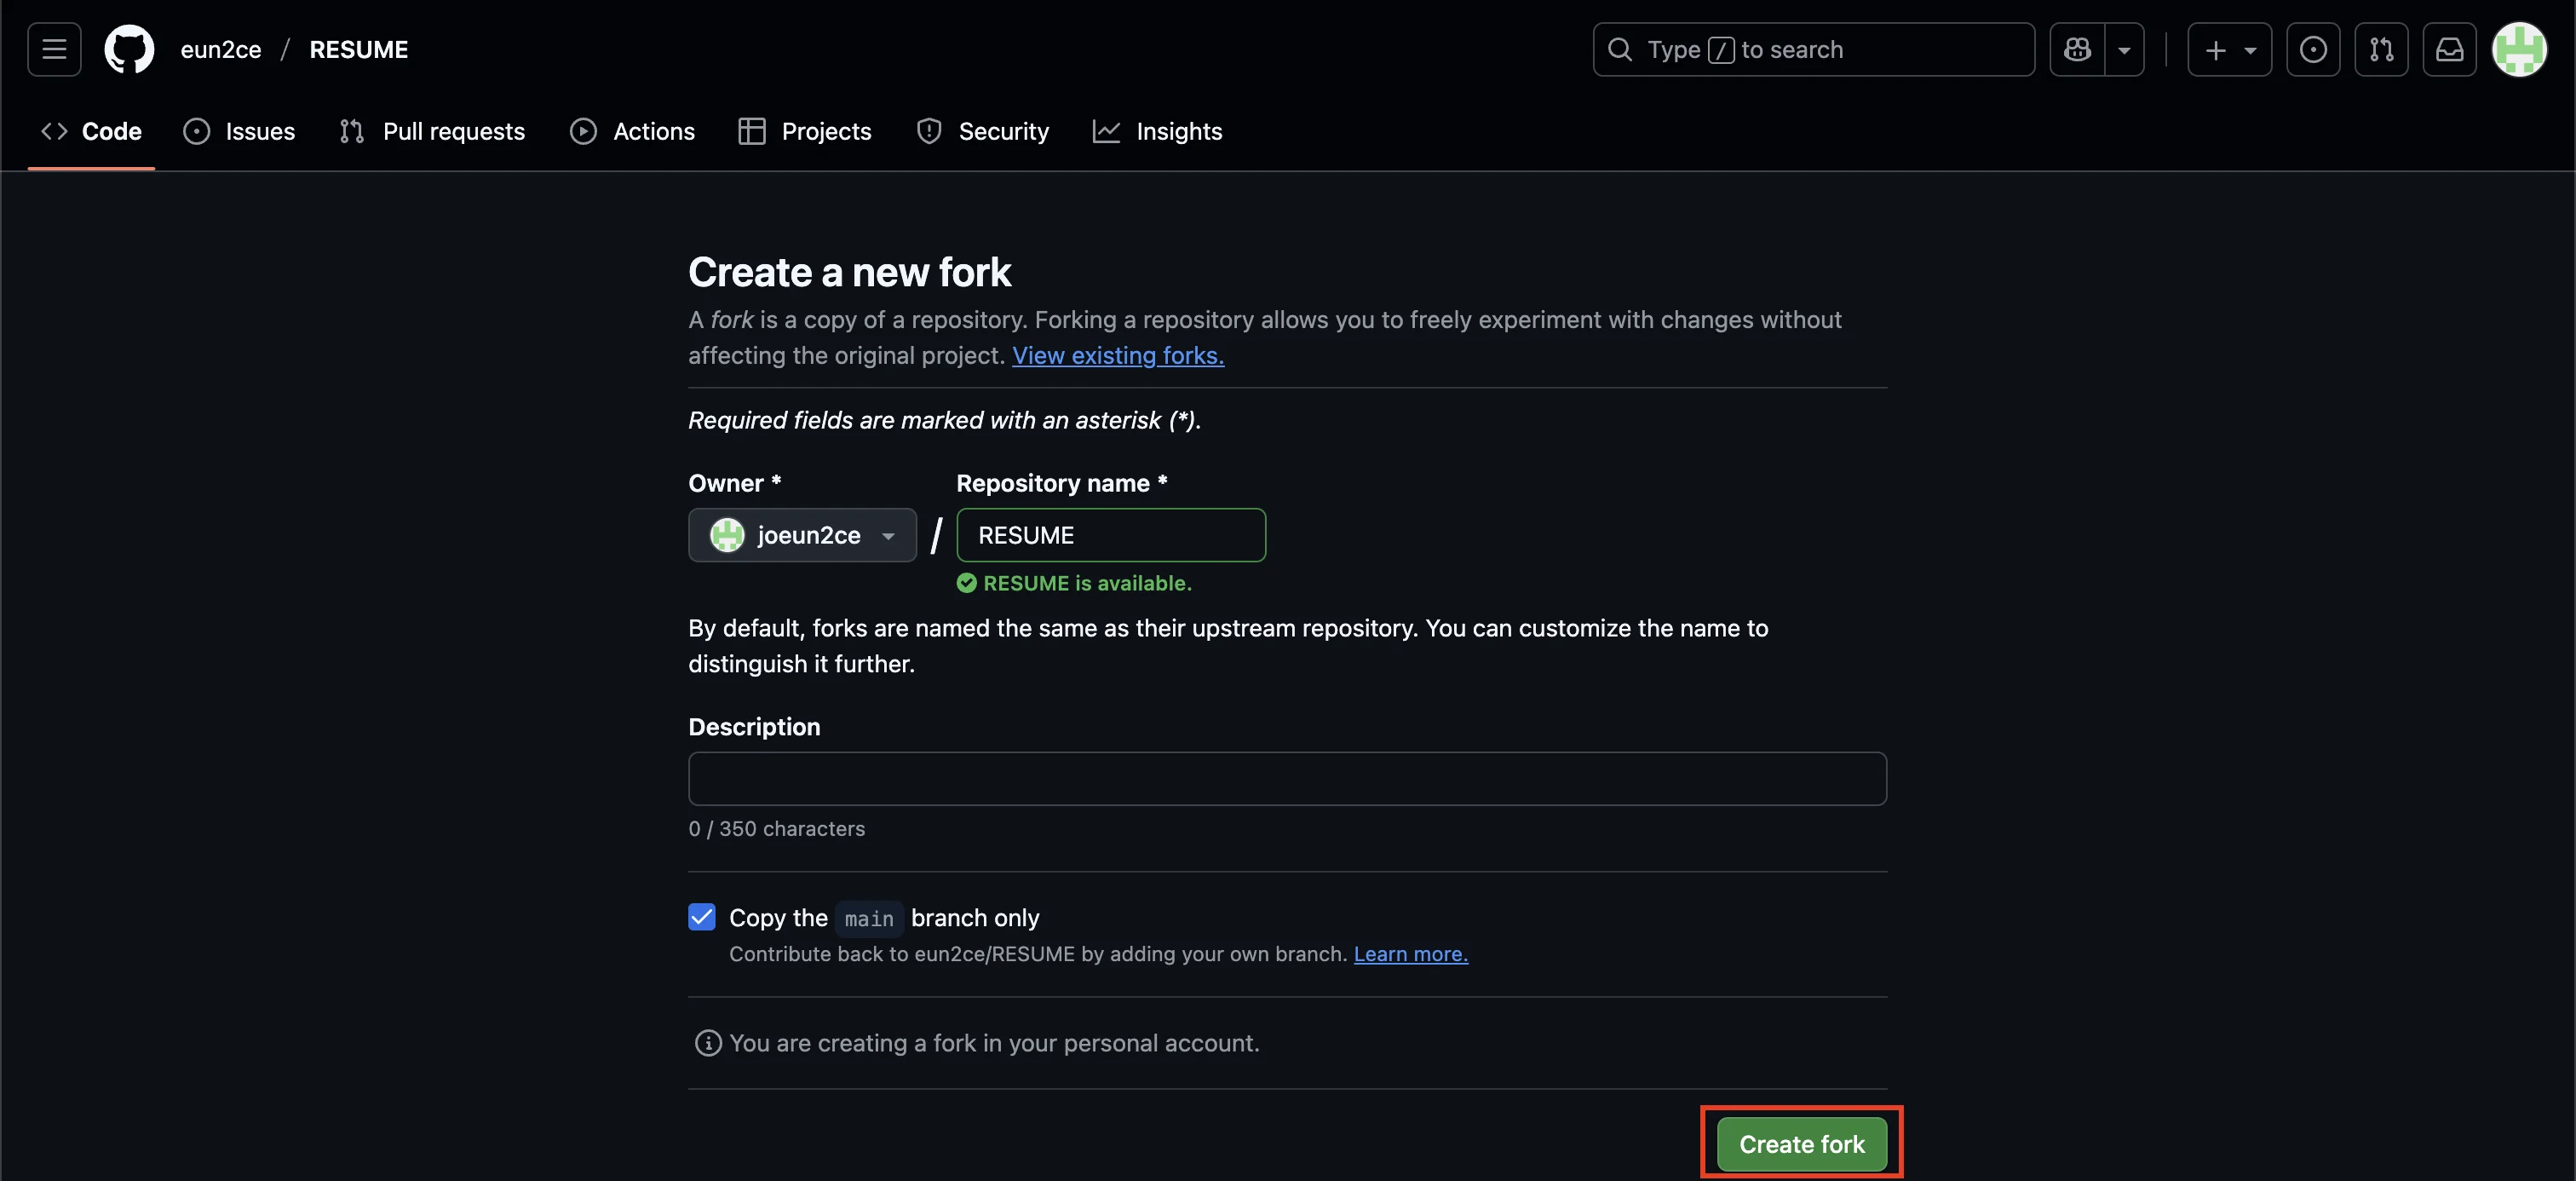The width and height of the screenshot is (2576, 1181).
Task: Open the issues shortcut icon in header
Action: 2312,49
